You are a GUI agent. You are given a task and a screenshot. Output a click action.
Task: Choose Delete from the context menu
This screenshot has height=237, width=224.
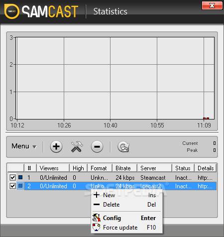click(127, 205)
